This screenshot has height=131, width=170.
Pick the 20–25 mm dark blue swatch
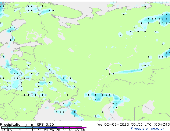pyautogui.click(x=48, y=128)
